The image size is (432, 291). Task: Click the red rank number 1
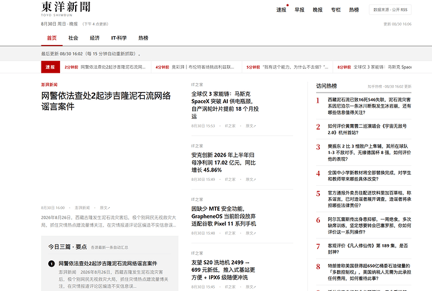pyautogui.click(x=318, y=101)
